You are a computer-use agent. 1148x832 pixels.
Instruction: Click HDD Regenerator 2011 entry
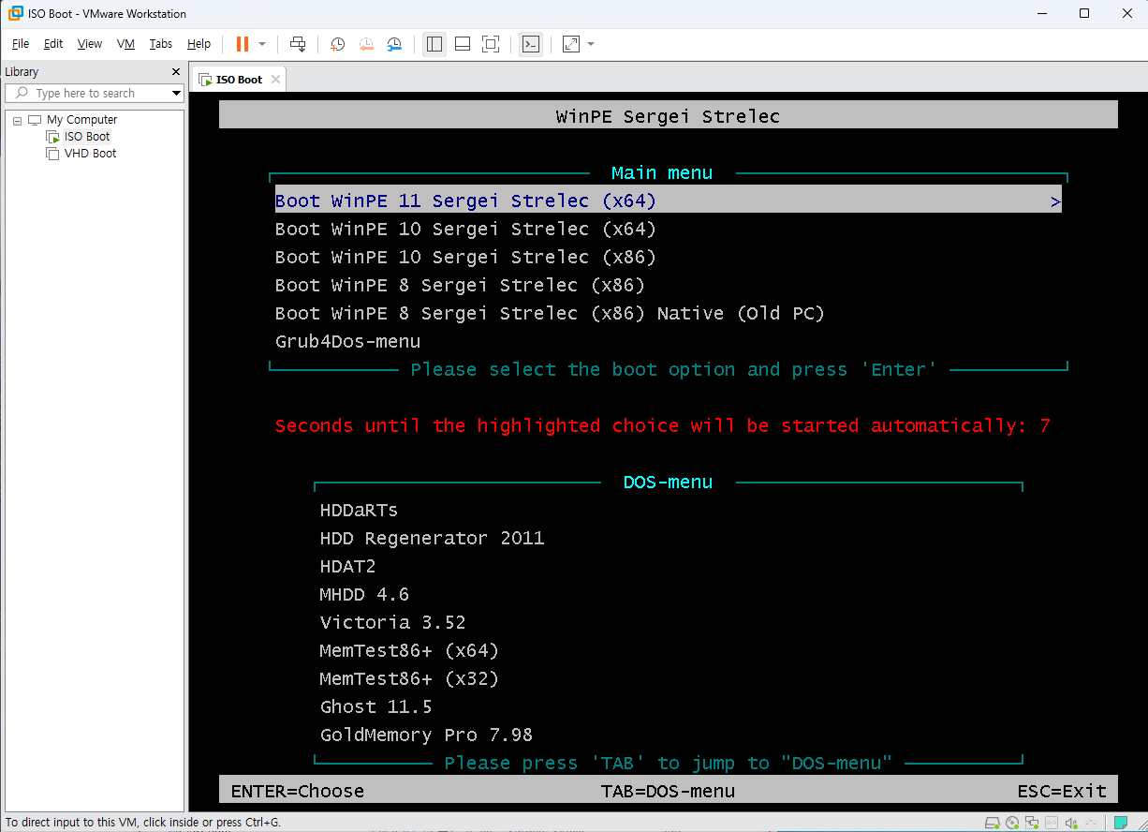tap(432, 538)
